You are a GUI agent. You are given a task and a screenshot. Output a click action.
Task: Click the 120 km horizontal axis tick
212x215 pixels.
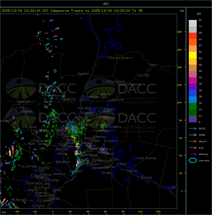pyautogui.click(x=158, y=212)
